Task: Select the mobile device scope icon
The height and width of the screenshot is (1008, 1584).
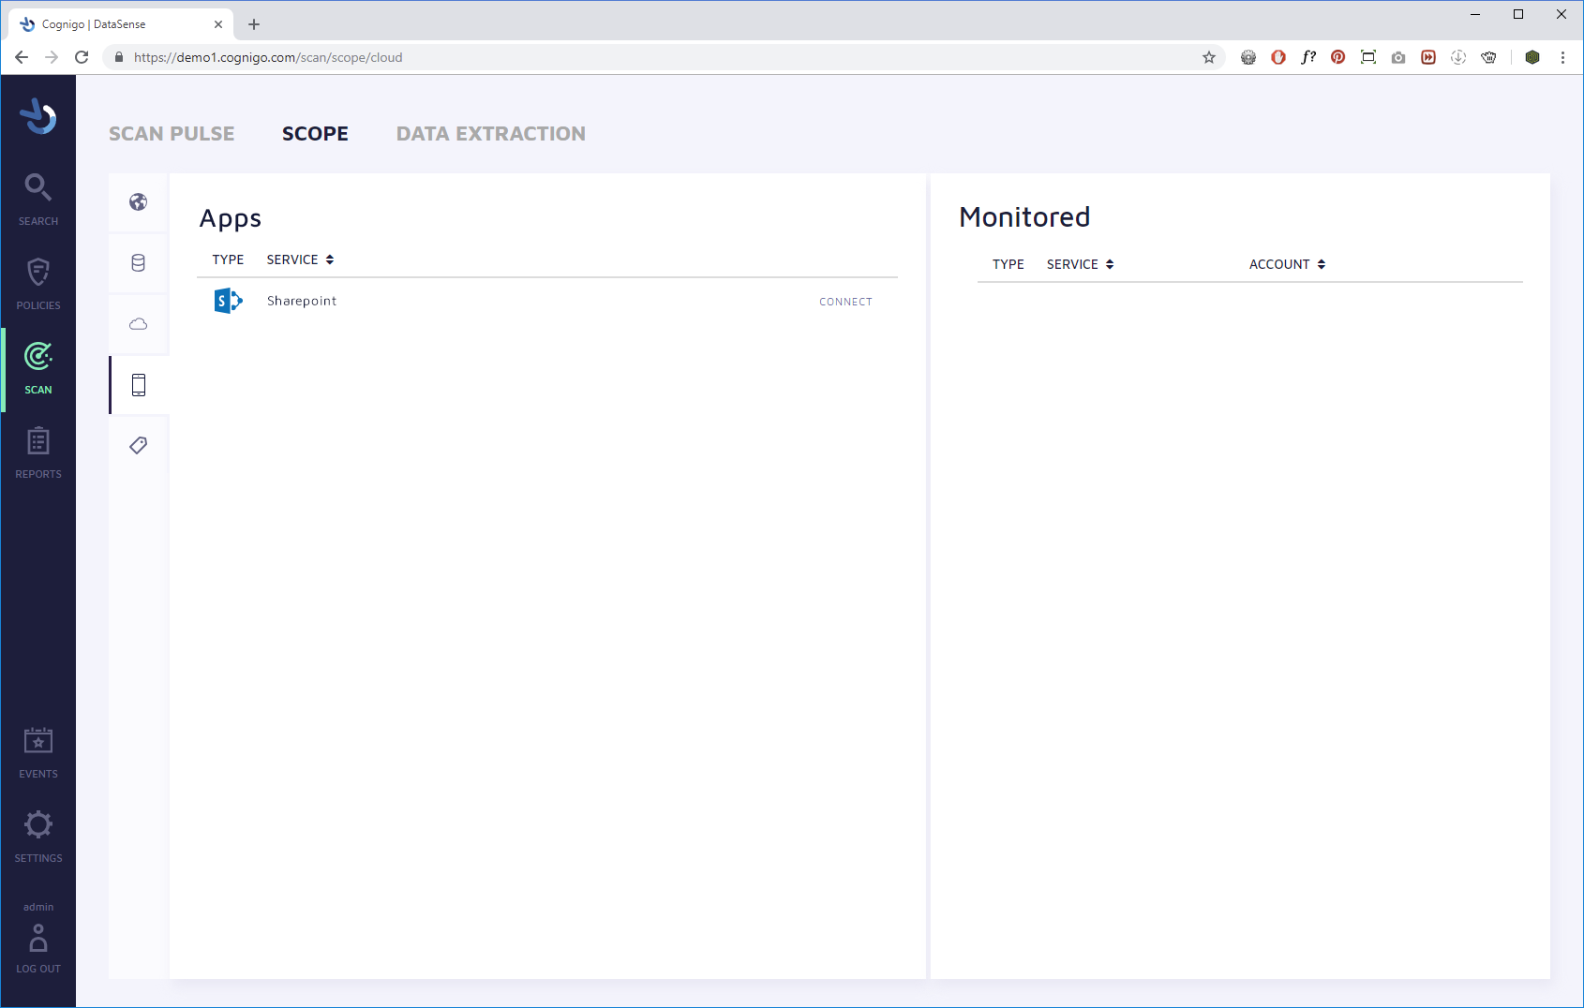Action: click(139, 385)
